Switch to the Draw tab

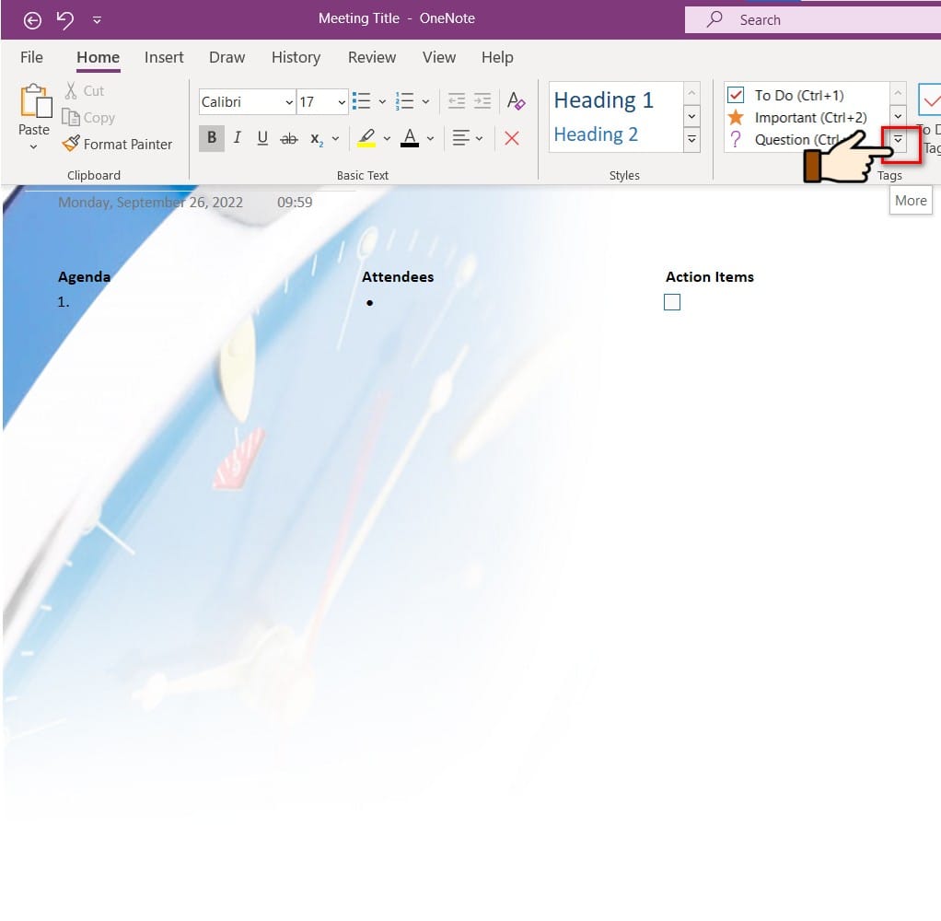pos(227,58)
